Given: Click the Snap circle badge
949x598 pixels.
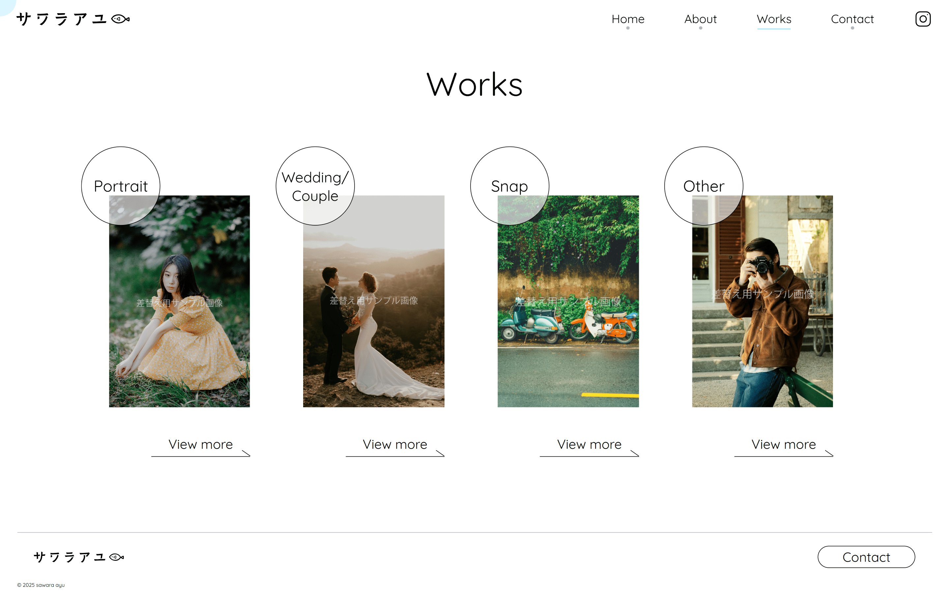Looking at the screenshot, I should (509, 186).
